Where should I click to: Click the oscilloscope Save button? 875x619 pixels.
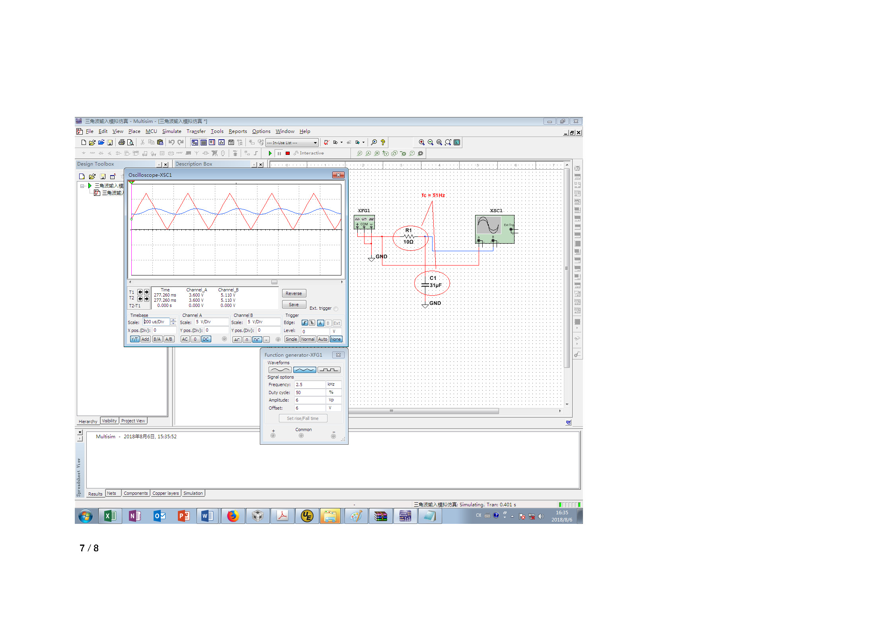point(294,305)
